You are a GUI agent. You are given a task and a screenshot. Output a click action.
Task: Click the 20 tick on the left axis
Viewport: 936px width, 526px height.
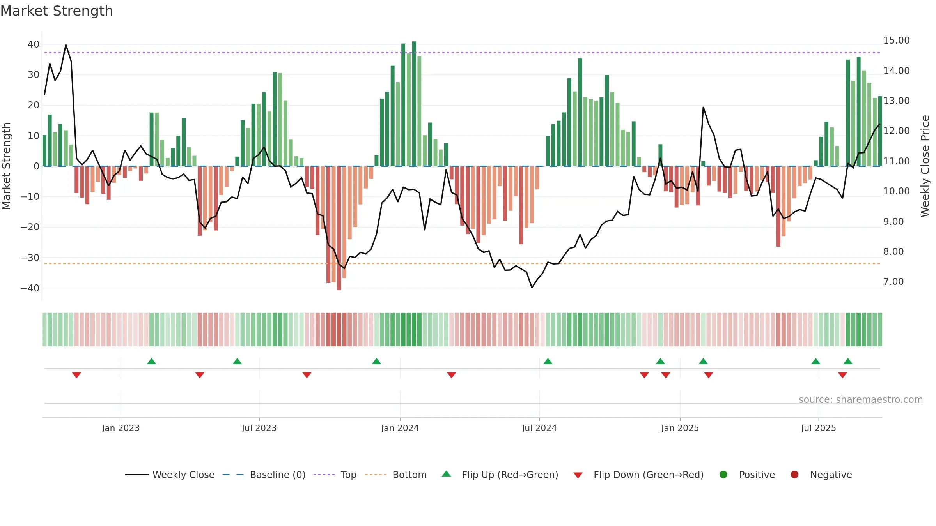34,105
